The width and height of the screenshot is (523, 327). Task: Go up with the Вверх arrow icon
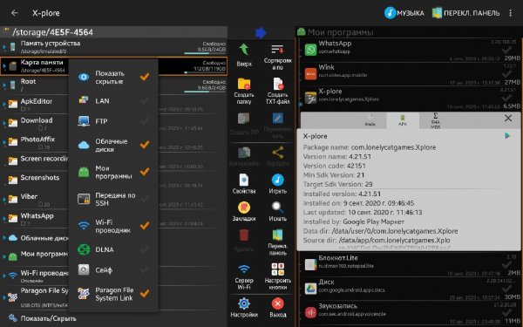[244, 50]
